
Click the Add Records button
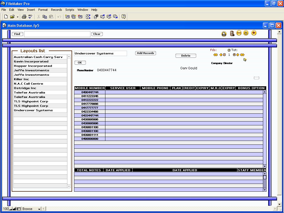[145, 53]
